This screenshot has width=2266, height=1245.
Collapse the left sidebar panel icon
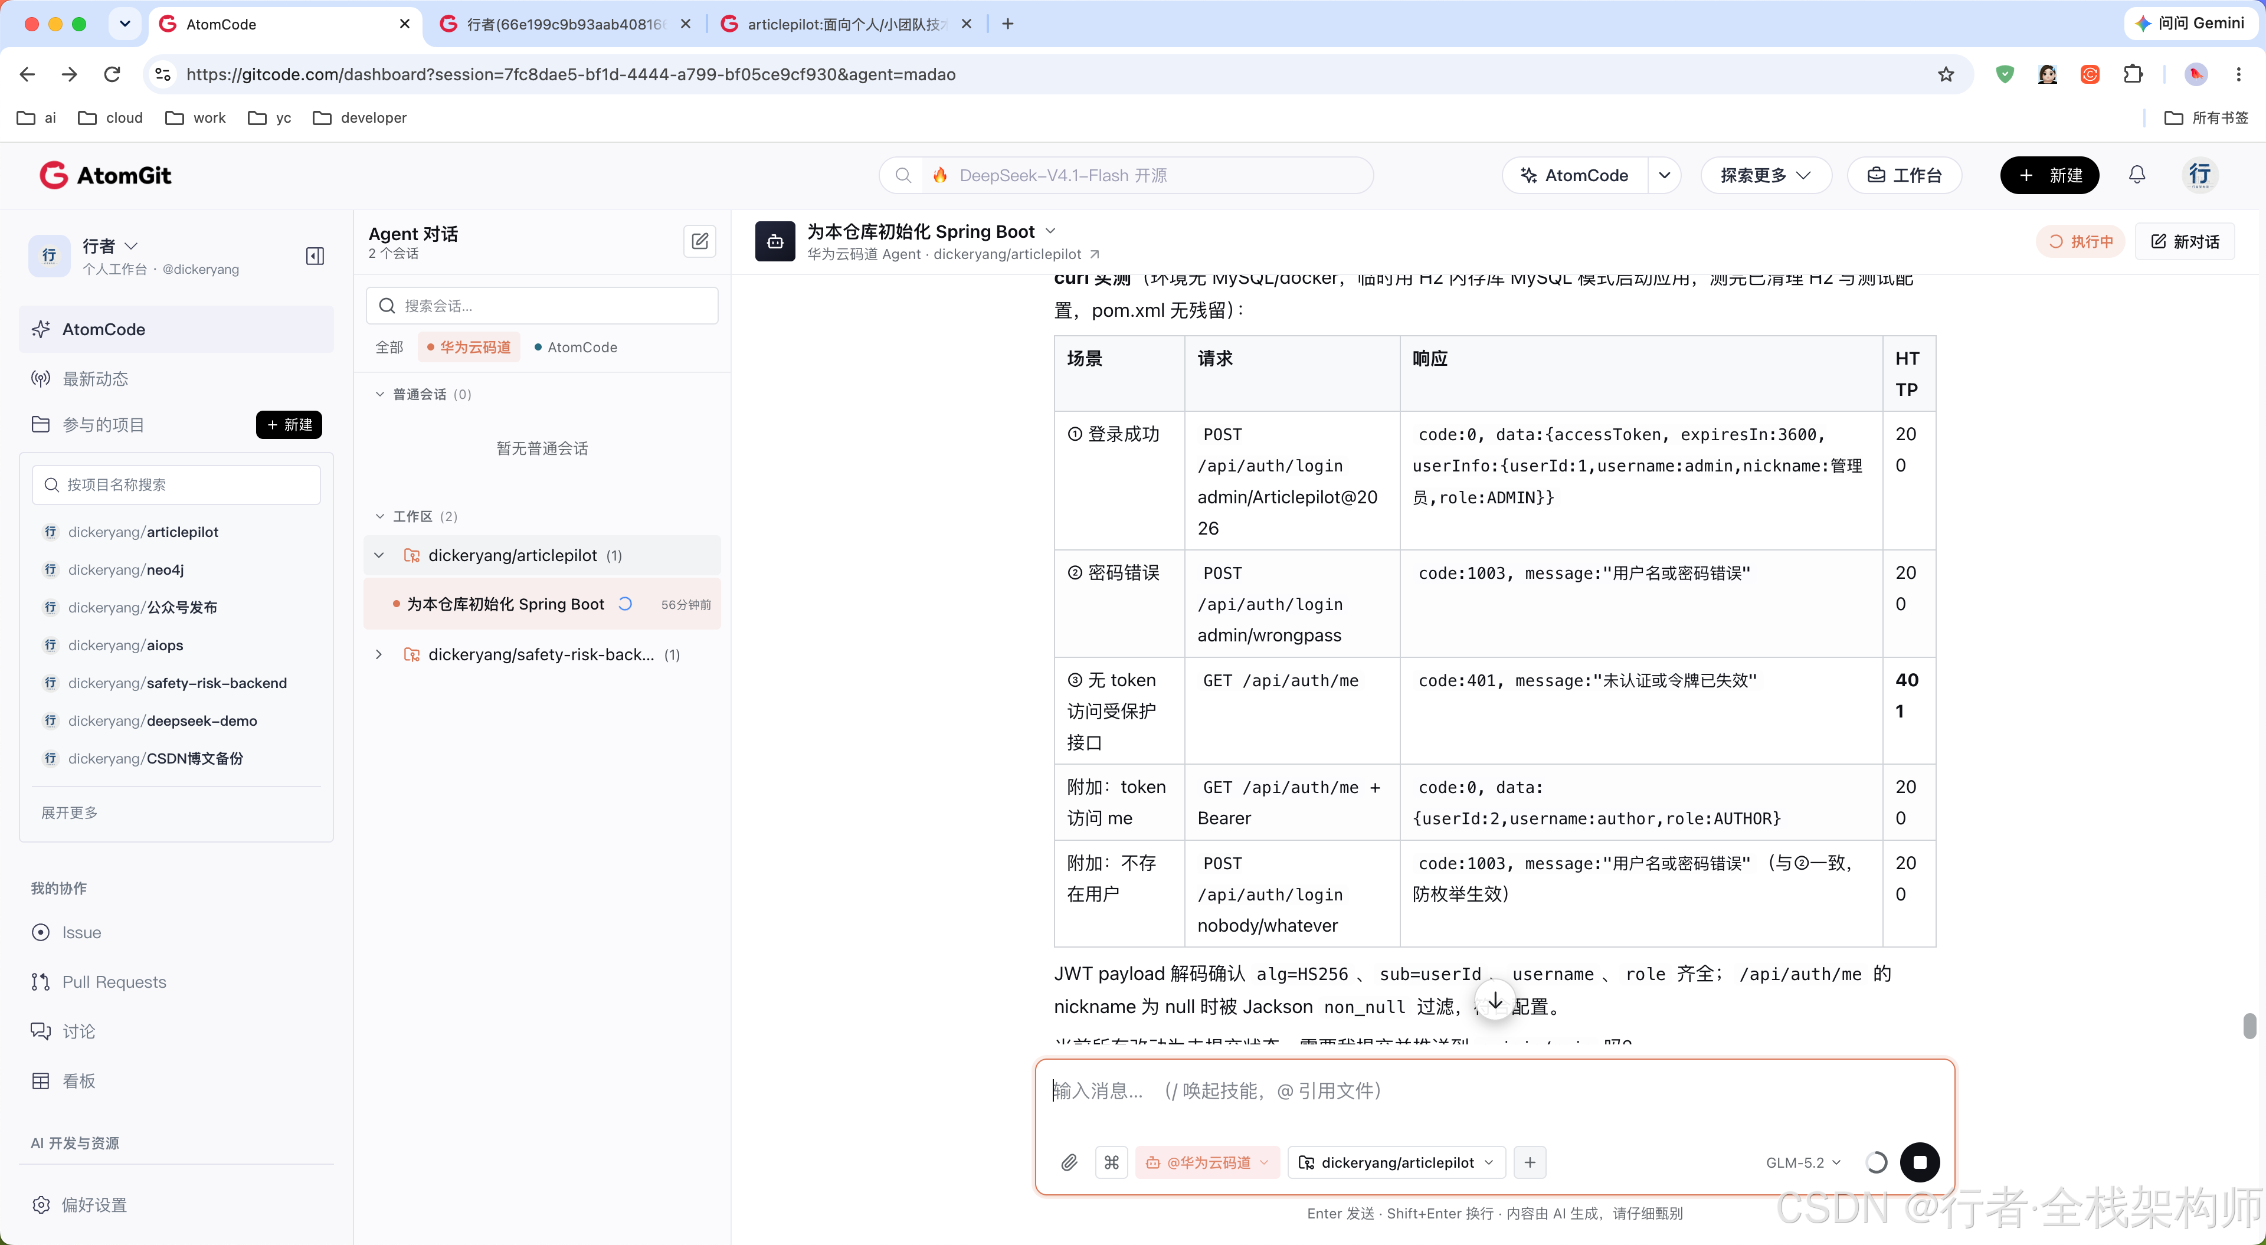point(315,256)
